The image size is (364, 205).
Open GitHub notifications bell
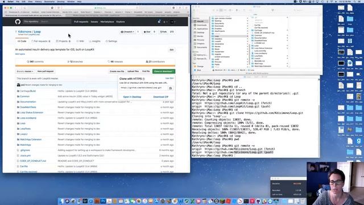[159, 22]
